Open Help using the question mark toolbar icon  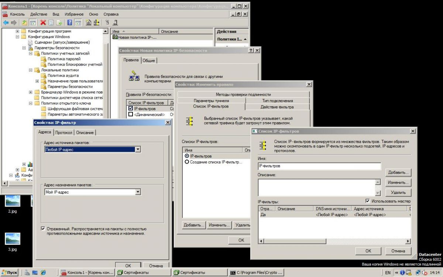tap(70, 22)
